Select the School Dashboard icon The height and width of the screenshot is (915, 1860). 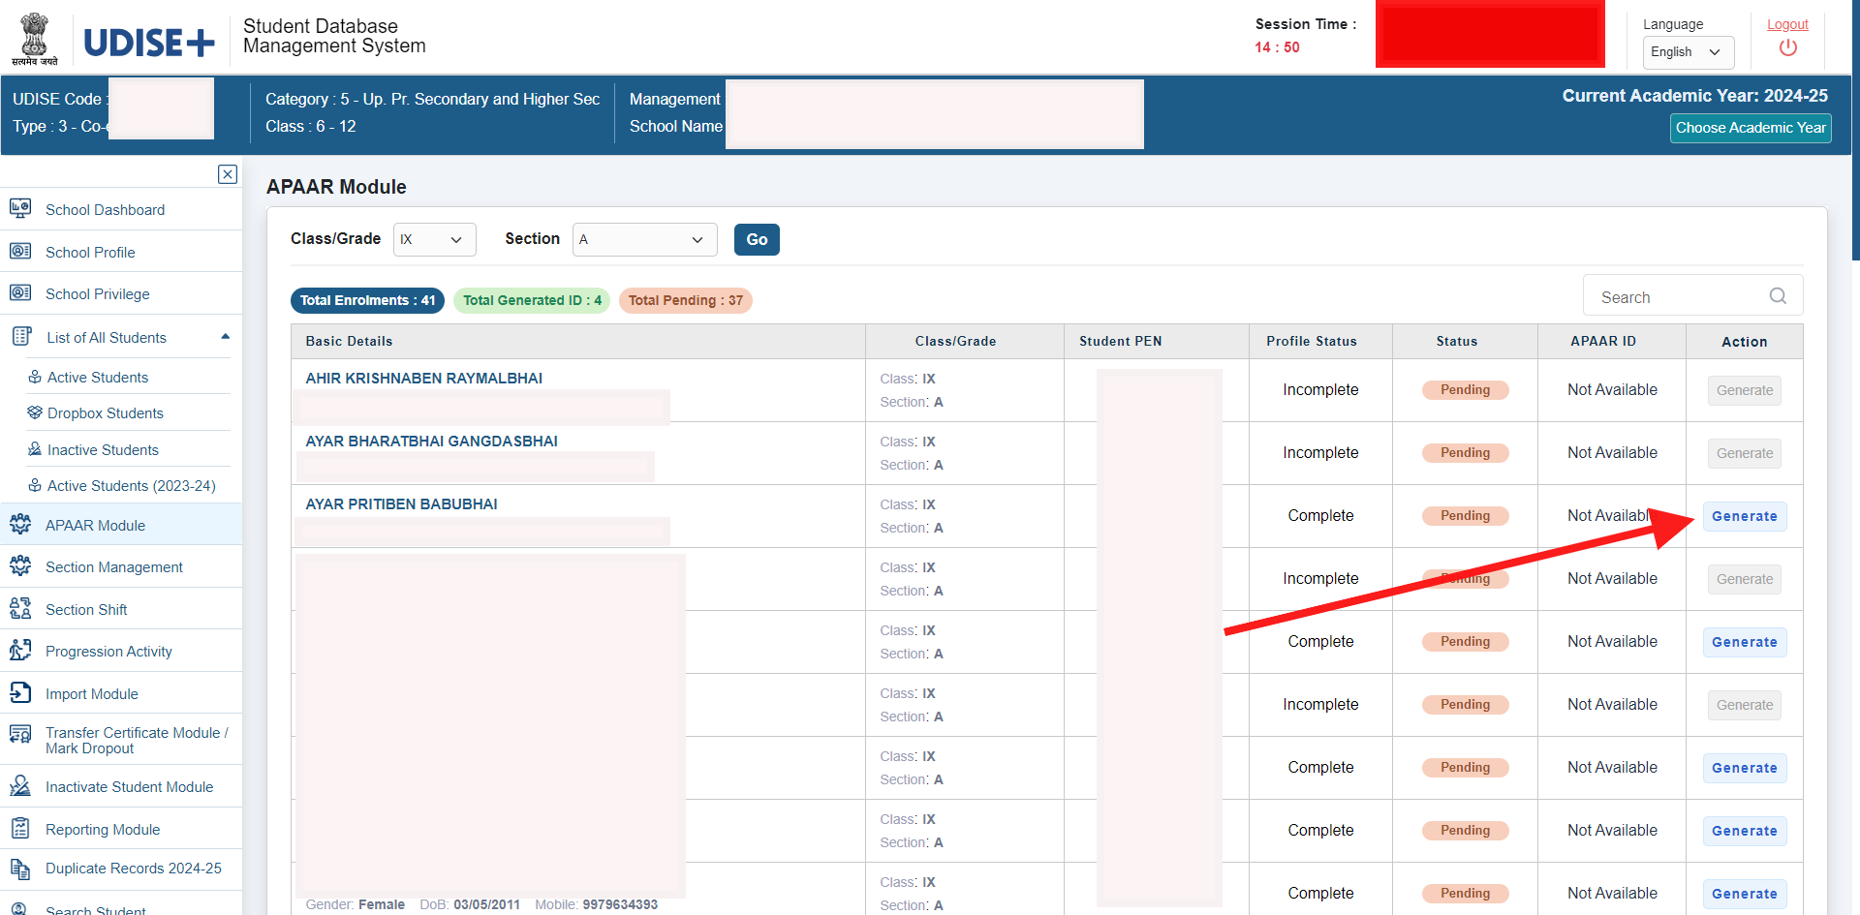click(x=20, y=208)
